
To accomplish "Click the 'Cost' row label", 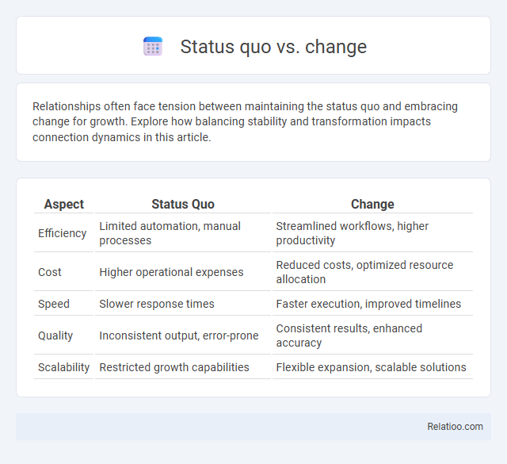I will pyautogui.click(x=49, y=272).
